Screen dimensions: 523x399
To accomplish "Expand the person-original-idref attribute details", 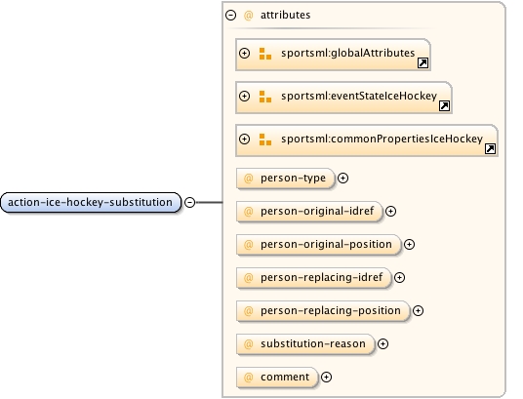I will pyautogui.click(x=390, y=211).
